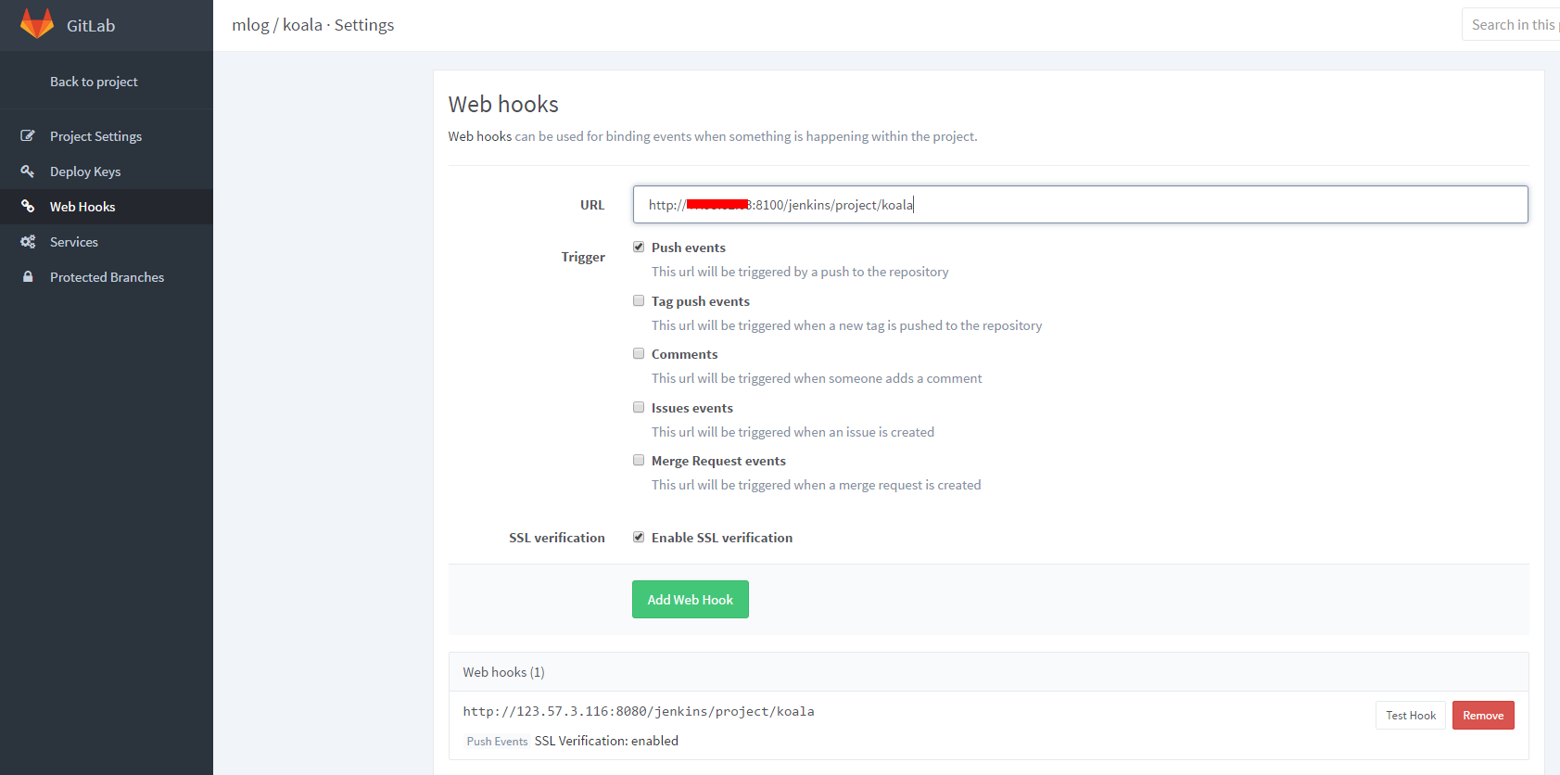Image resolution: width=1560 pixels, height=775 pixels.
Task: Uncheck the Push events checkbox
Action: pos(639,247)
